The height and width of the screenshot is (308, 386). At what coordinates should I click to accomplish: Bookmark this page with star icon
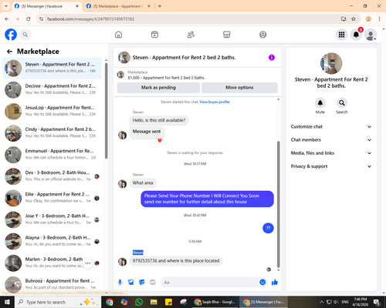click(x=354, y=19)
